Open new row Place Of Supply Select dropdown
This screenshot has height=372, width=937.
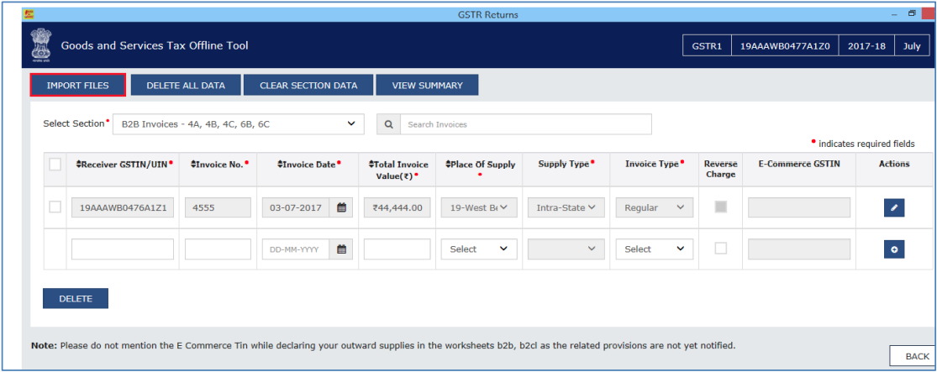479,249
